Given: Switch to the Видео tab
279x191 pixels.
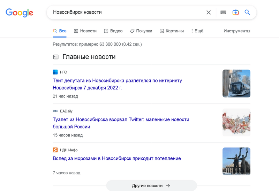Looking at the screenshot, I should tap(113, 31).
